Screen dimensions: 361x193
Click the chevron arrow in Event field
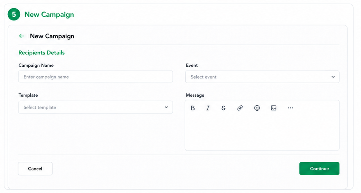click(x=333, y=77)
